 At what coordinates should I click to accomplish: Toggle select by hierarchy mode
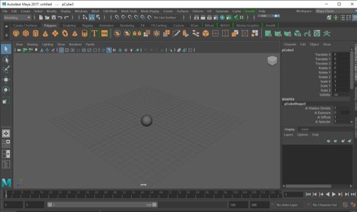tap(85, 18)
